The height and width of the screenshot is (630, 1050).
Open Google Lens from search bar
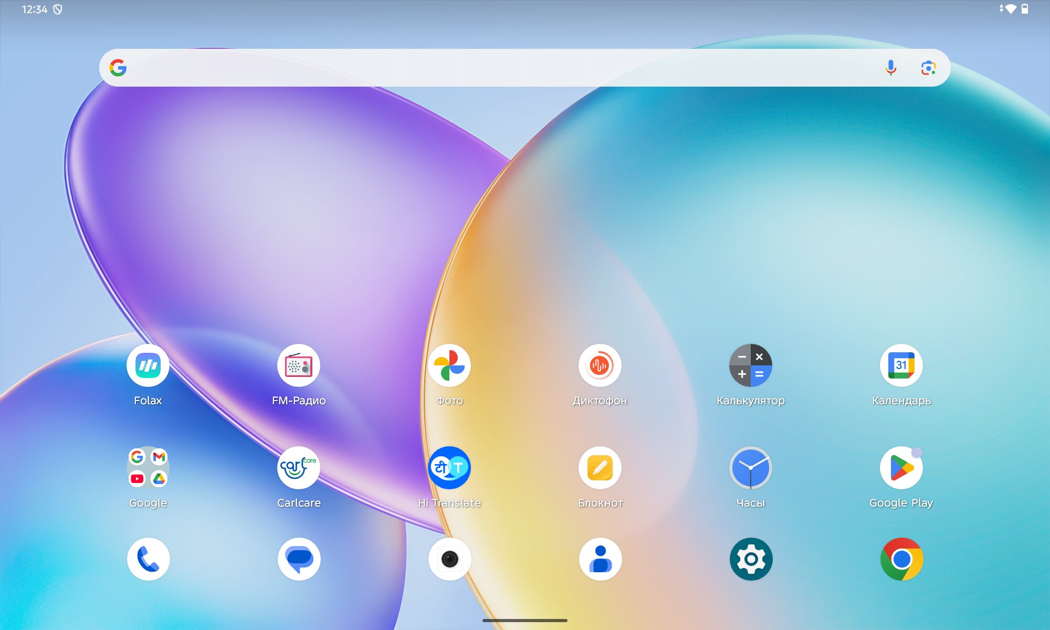pos(929,68)
